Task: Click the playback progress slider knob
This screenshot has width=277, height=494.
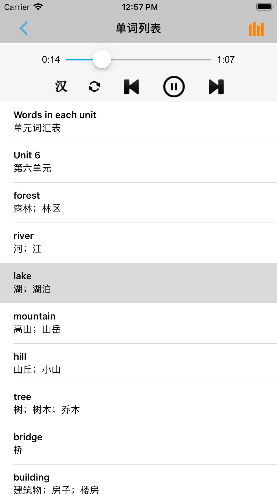Action: point(102,59)
